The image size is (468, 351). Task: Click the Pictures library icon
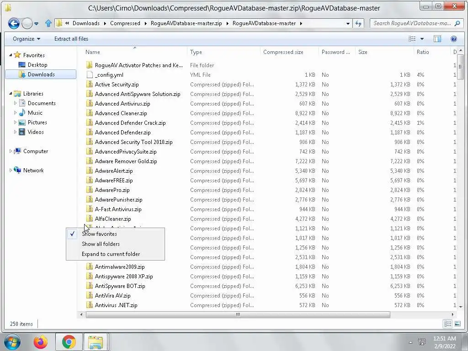[x=22, y=122]
